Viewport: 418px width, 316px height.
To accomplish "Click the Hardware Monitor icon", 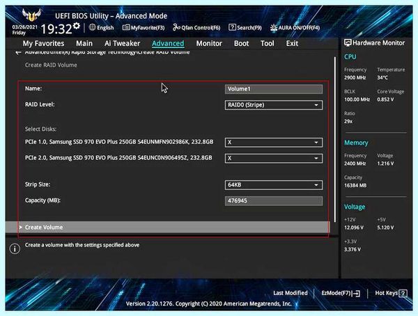I will [348, 42].
